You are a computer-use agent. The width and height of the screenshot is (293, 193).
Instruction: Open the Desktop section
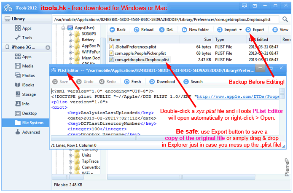tap(26, 113)
